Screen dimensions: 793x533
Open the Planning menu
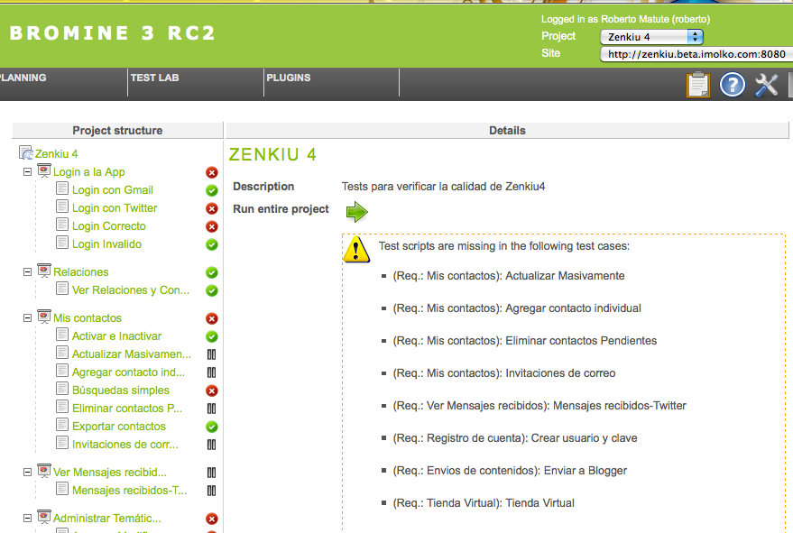[x=23, y=78]
